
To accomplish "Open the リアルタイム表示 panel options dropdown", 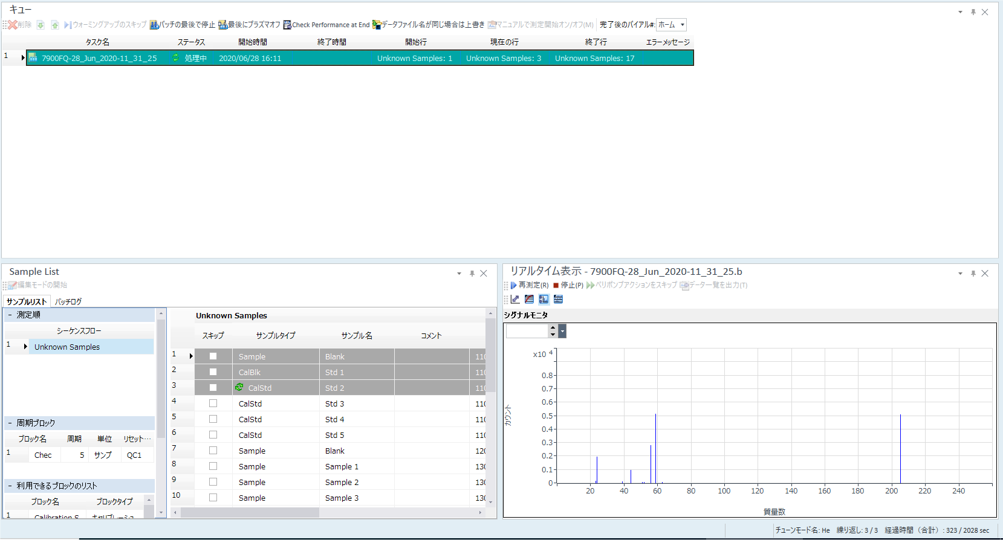I will click(x=960, y=274).
